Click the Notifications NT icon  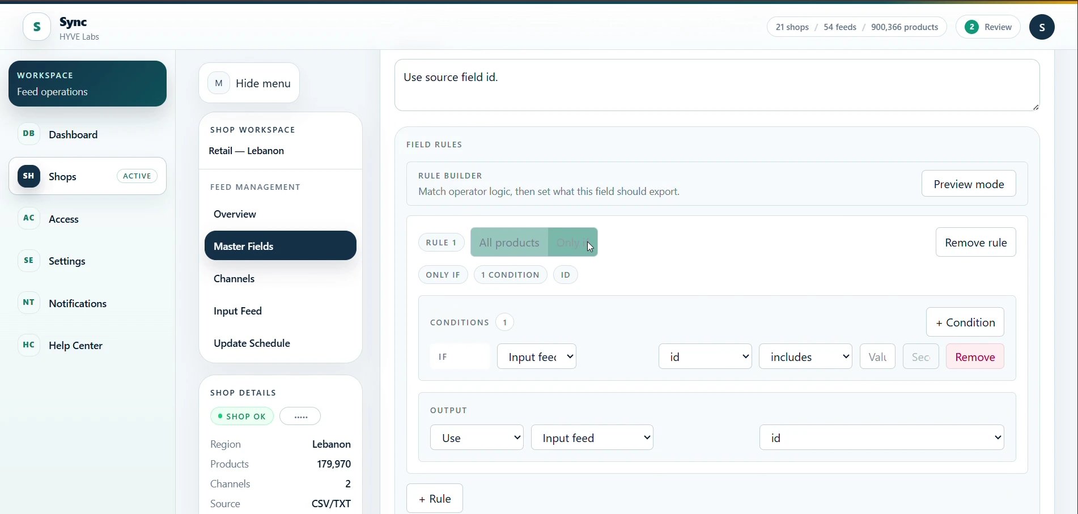click(x=29, y=303)
